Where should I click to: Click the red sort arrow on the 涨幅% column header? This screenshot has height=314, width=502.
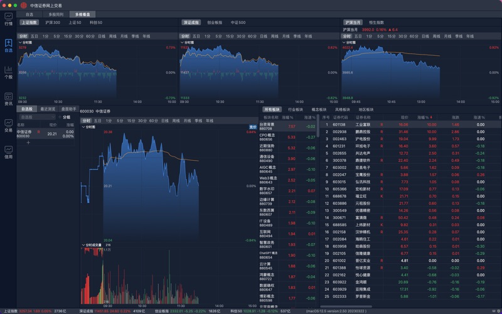point(431,117)
